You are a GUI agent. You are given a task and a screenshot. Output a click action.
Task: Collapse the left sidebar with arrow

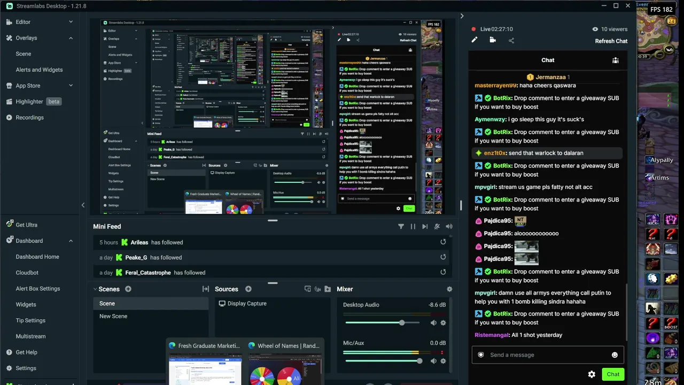(83, 205)
